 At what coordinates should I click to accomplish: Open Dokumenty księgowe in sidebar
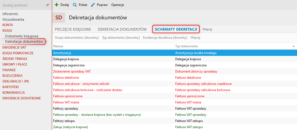click(22, 36)
